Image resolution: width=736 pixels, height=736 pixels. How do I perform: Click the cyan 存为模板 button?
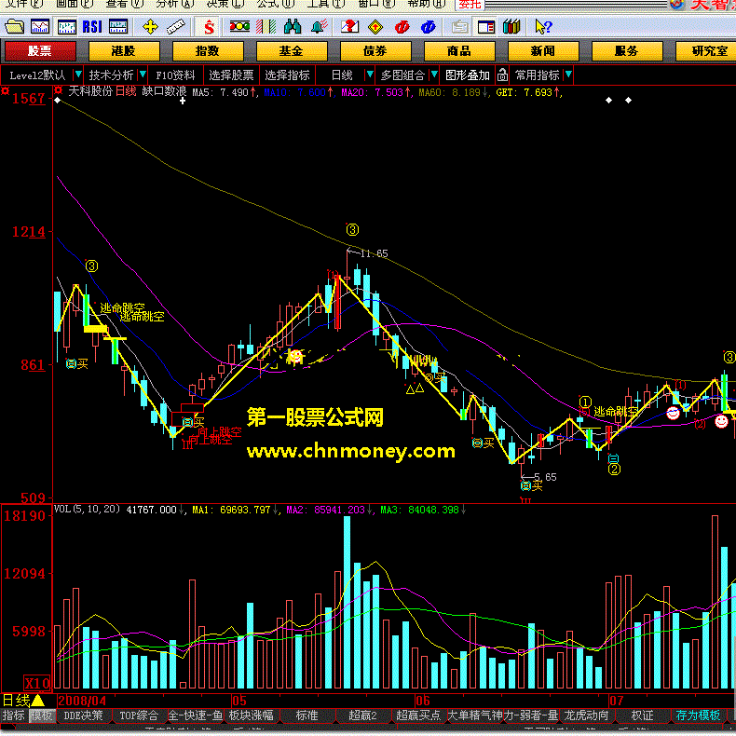coord(698,716)
